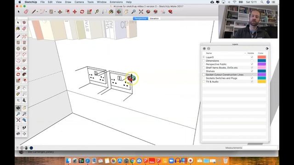
Task: Activate the Zoom Window tool
Action: 24,114
